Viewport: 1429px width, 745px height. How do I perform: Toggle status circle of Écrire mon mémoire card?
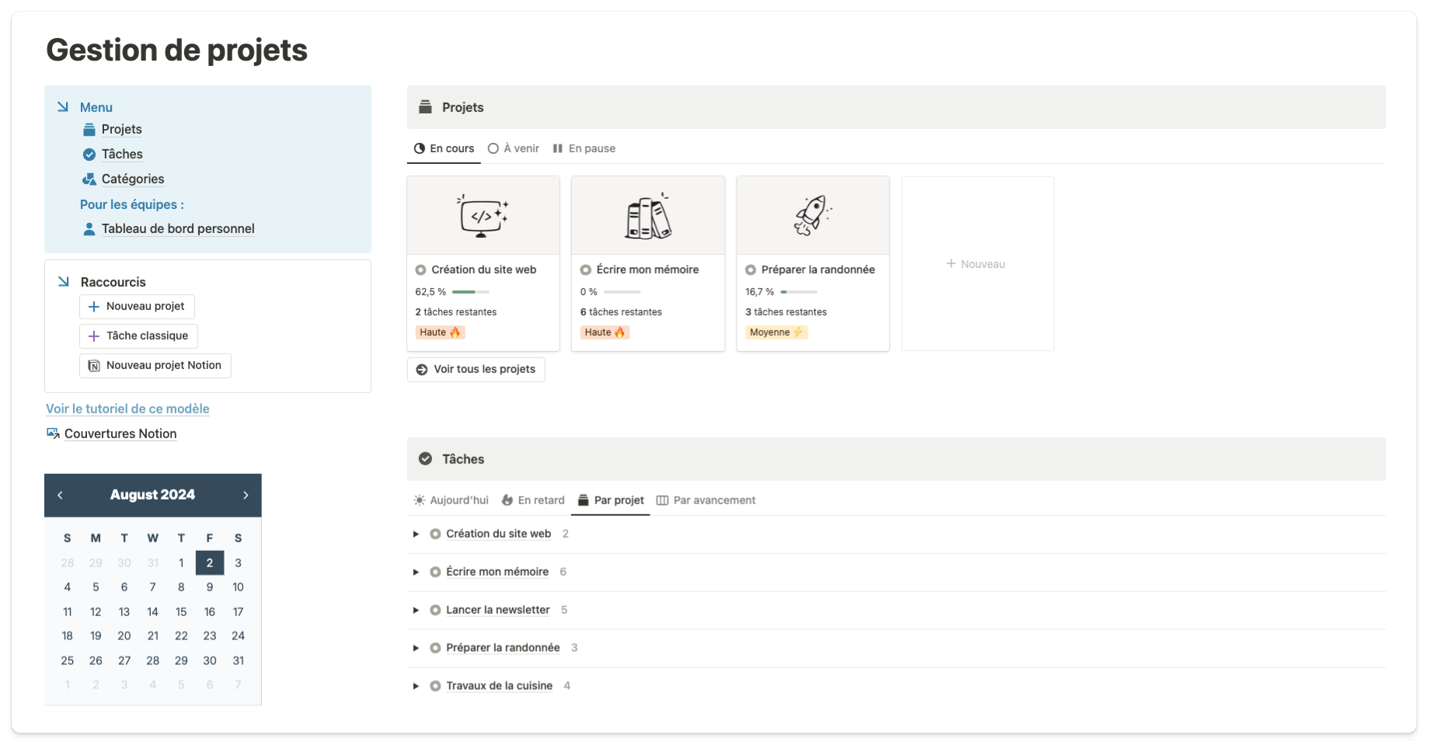[586, 270]
